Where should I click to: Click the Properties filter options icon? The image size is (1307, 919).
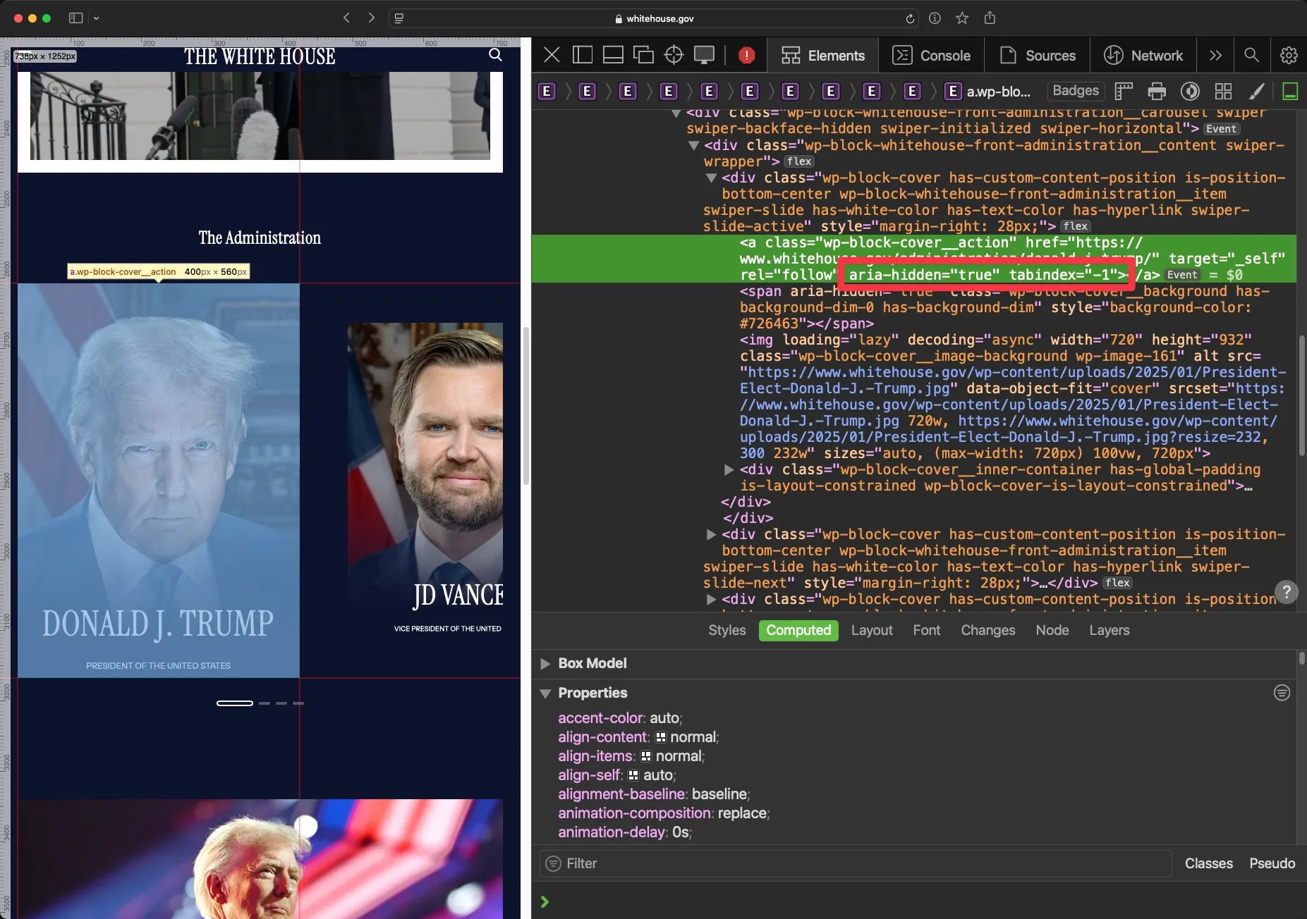click(x=1282, y=693)
